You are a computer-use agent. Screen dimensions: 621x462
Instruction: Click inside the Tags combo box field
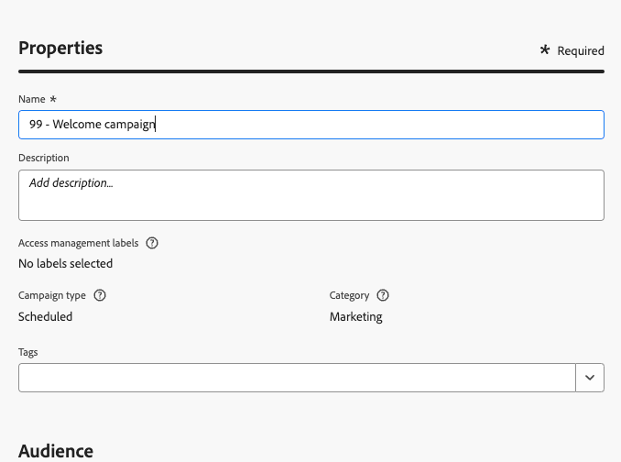297,377
